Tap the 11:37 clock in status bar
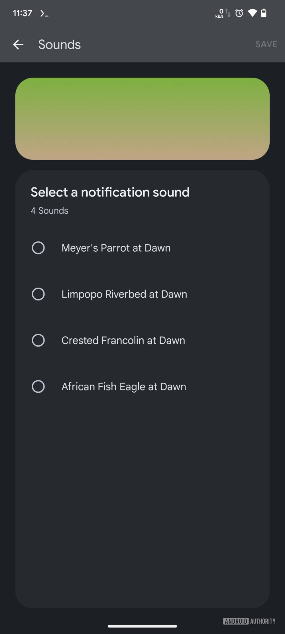The image size is (285, 634). [22, 13]
